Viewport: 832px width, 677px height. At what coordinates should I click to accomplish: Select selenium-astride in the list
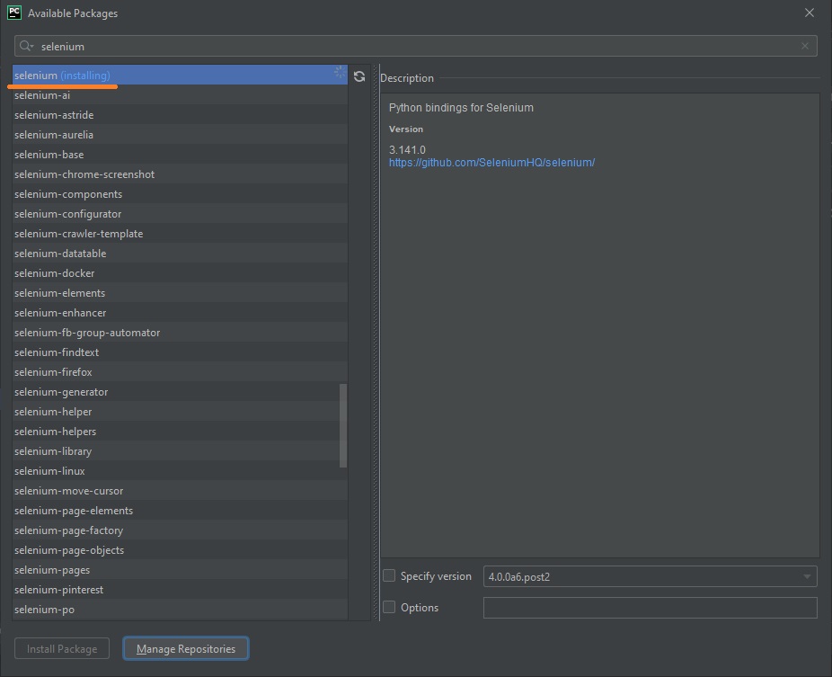click(x=180, y=115)
